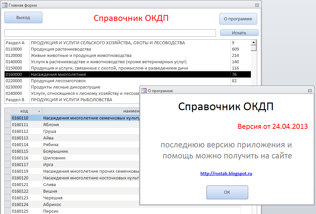Click the Боярышник cell
This screenshot has height=214, width=316.
pos(91,151)
